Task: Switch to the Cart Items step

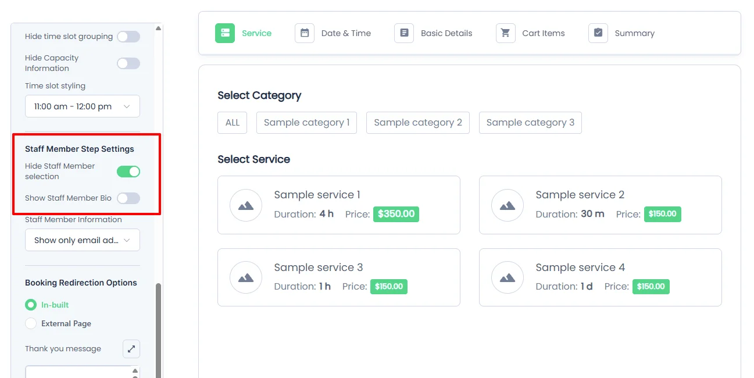Action: pos(531,33)
